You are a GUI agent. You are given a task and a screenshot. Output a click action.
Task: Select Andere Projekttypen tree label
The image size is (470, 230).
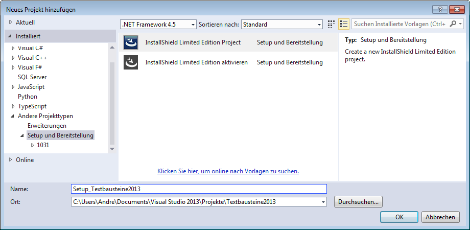click(x=45, y=116)
